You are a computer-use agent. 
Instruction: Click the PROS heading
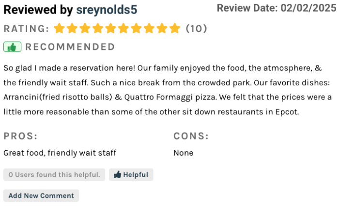coord(20,136)
